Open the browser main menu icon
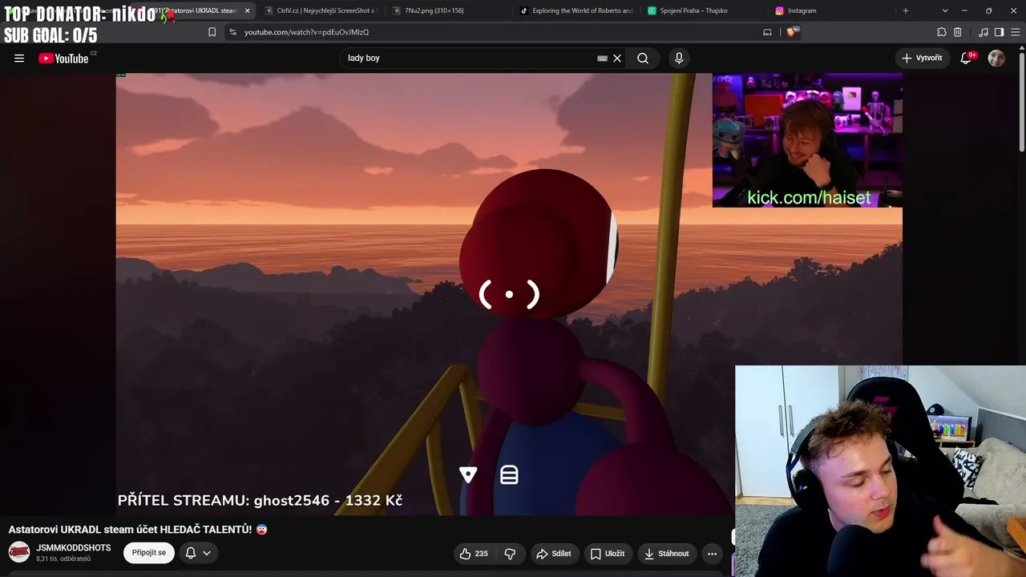 1015,32
